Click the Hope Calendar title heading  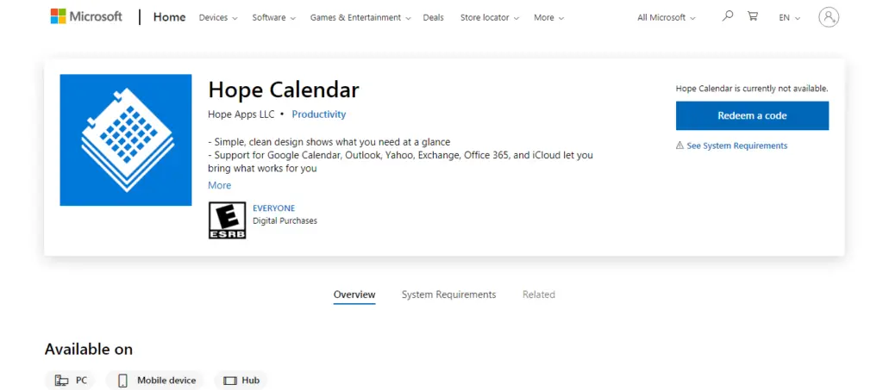pyautogui.click(x=283, y=90)
